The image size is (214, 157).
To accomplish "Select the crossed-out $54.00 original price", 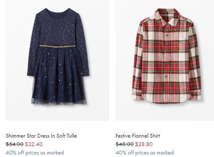I will coord(15,144).
